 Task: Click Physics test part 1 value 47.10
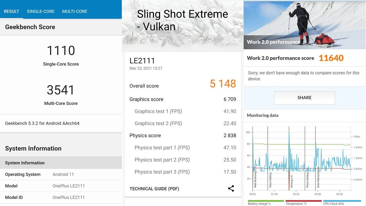click(230, 148)
